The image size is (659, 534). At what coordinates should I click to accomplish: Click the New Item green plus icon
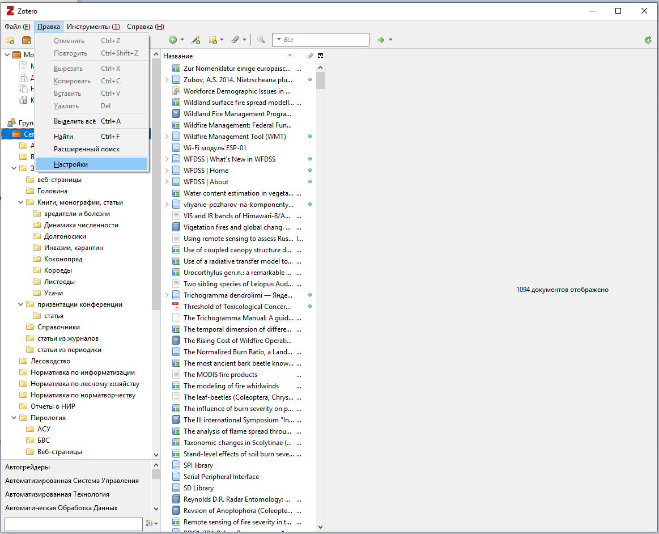click(x=173, y=40)
